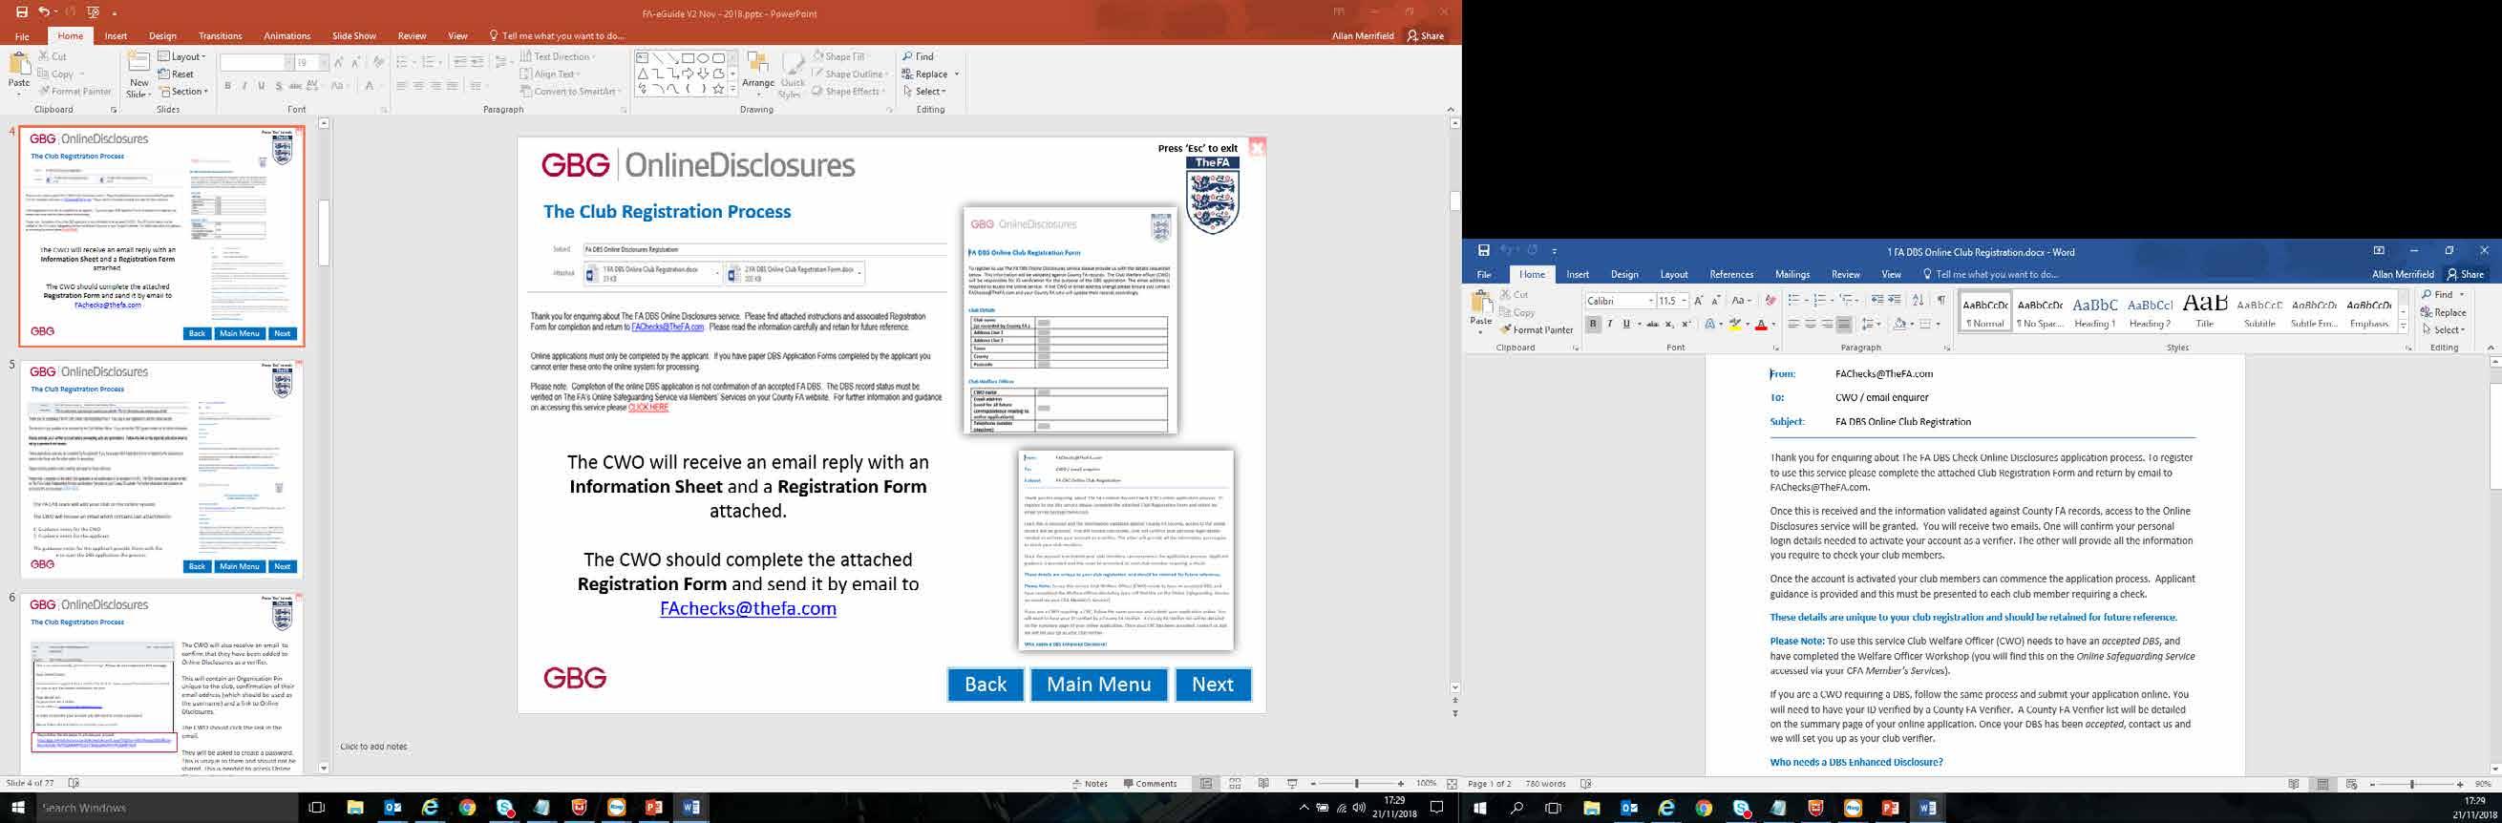Click Format Painter in Word's ribbon
Viewport: 2502px width, 823px height.
click(x=1537, y=330)
